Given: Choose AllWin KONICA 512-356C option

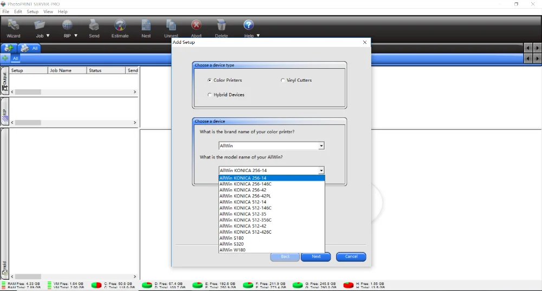Looking at the screenshot, I should tap(272, 220).
